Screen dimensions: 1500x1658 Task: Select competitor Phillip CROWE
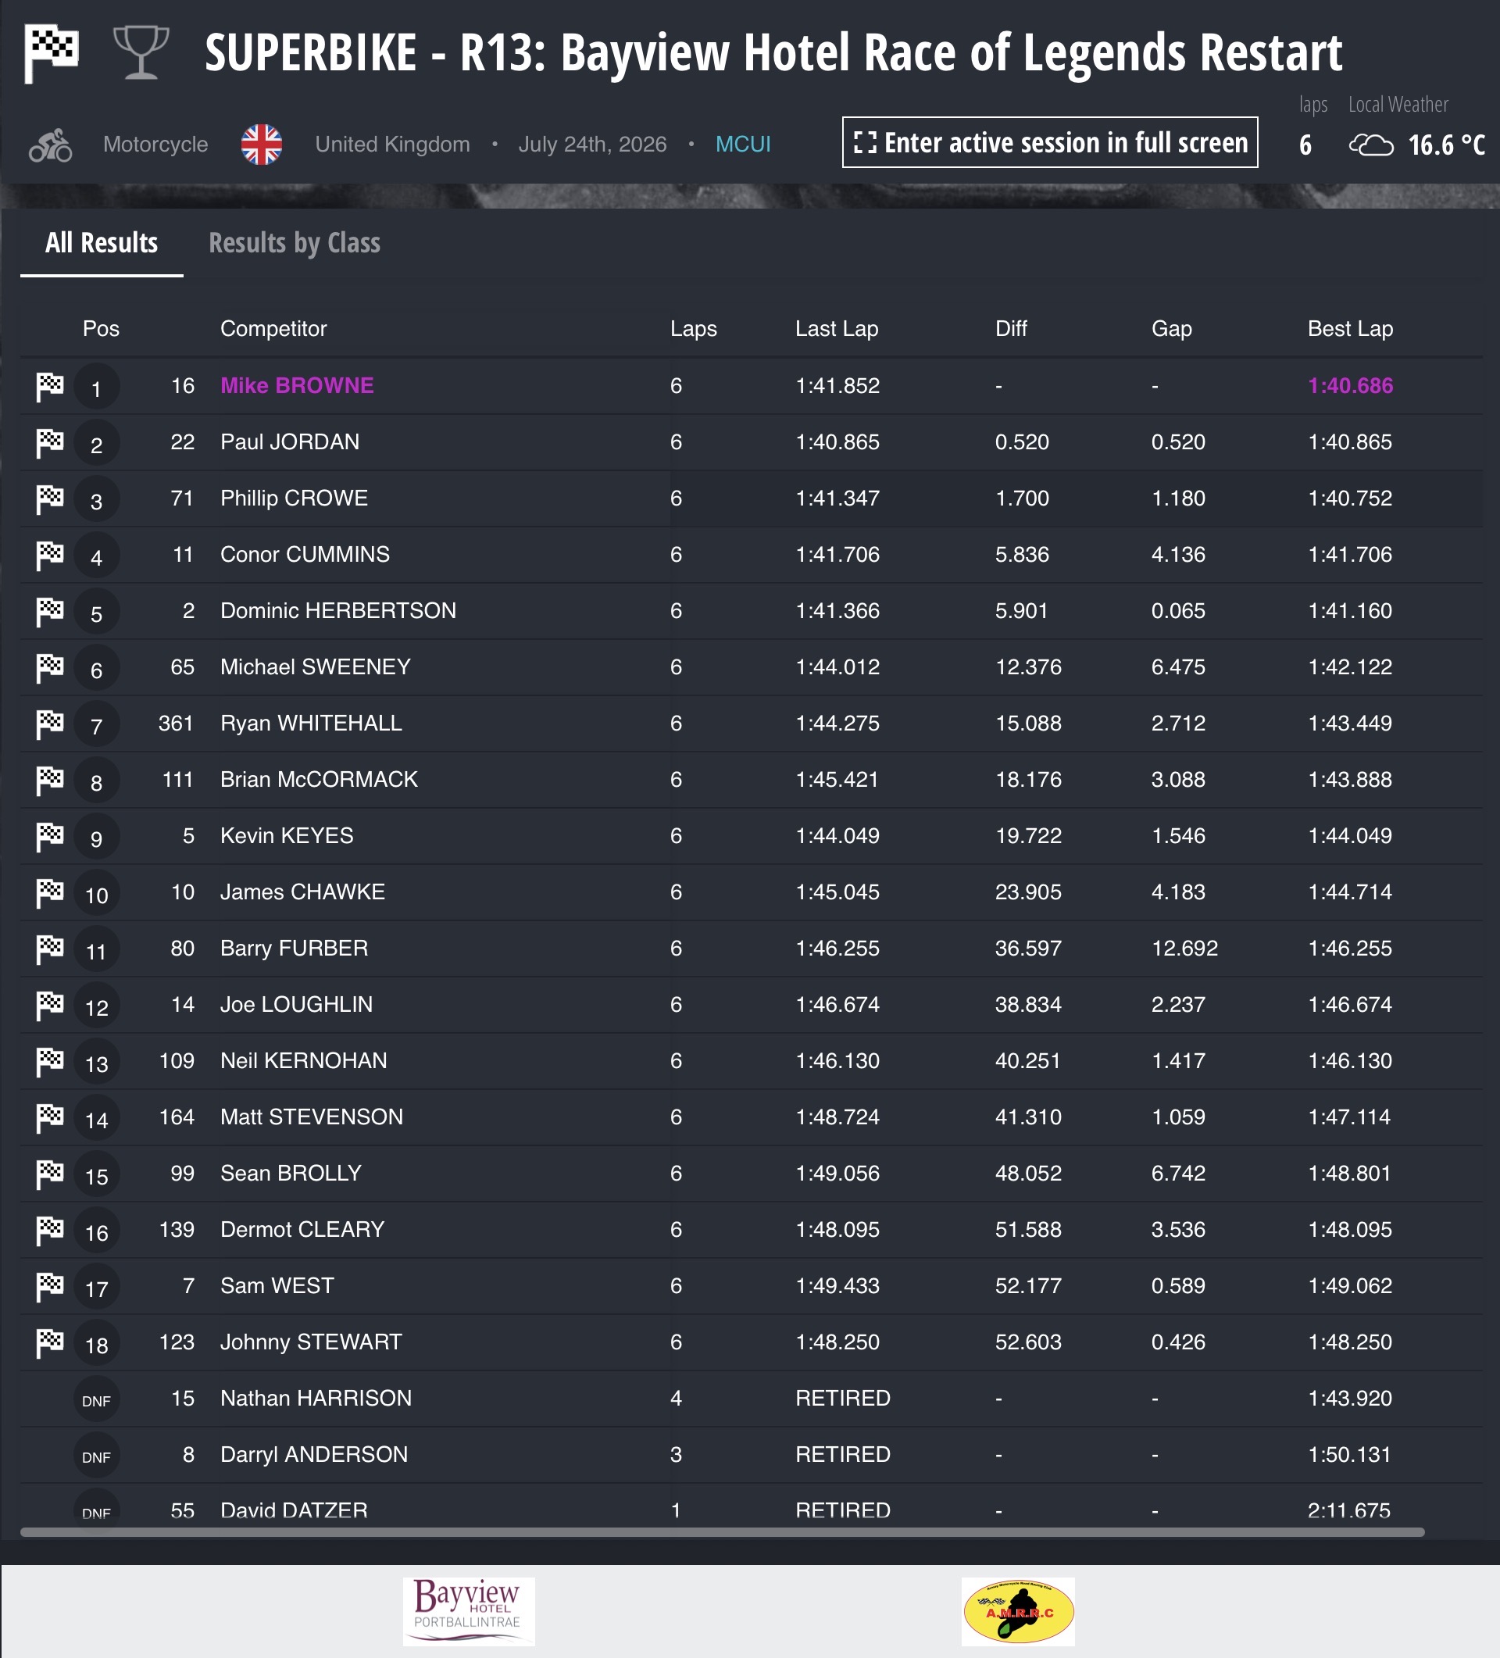click(x=294, y=498)
